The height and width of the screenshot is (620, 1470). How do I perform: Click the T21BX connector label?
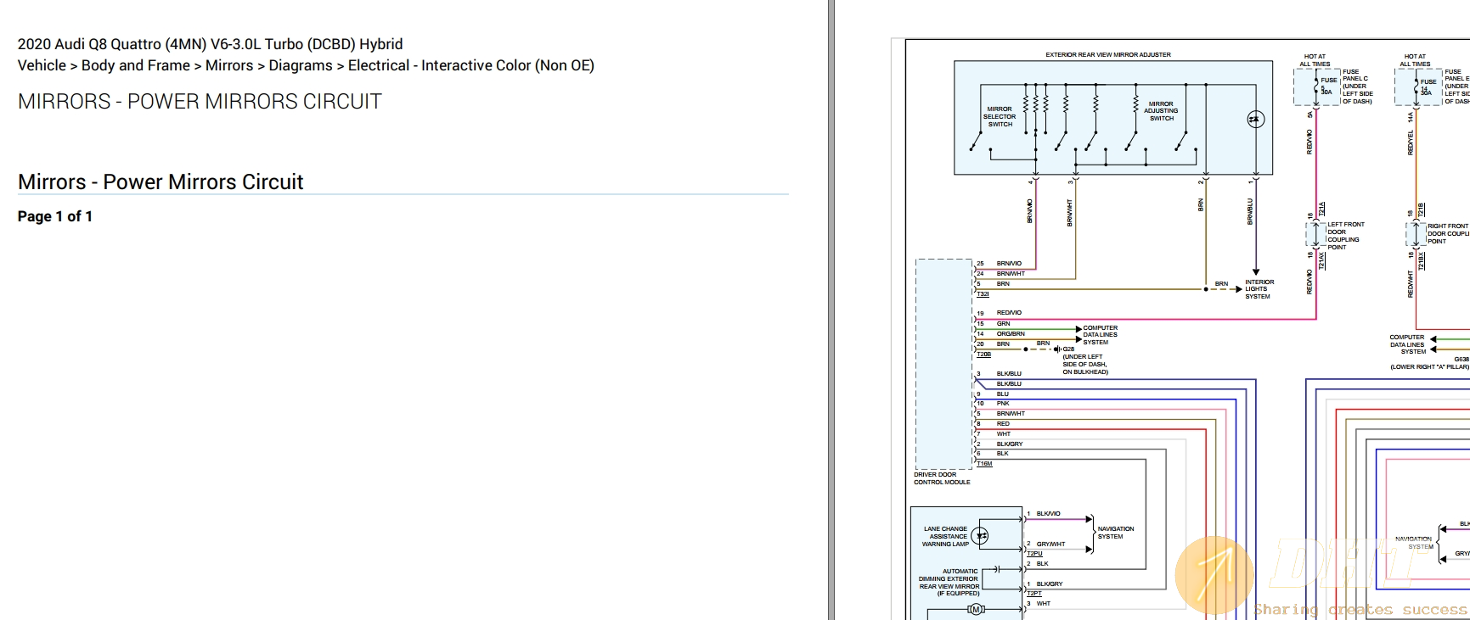(1422, 261)
